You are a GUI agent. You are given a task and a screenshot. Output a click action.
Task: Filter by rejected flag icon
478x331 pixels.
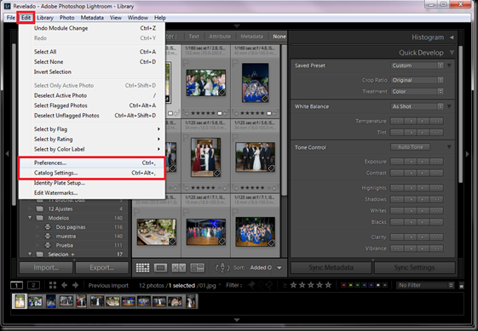(x=269, y=285)
